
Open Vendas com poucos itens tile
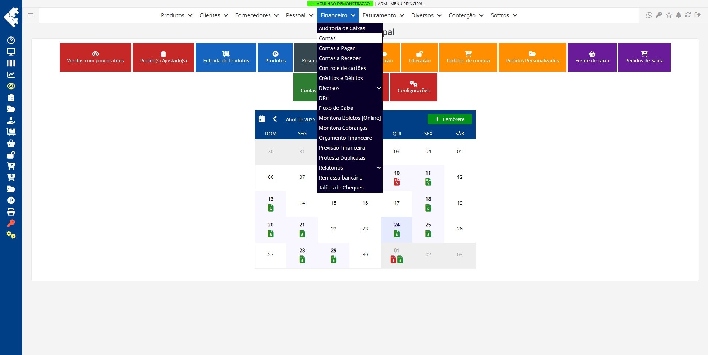point(95,57)
